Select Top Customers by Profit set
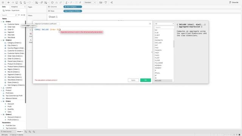This screenshot has width=242, height=136. point(14,96)
